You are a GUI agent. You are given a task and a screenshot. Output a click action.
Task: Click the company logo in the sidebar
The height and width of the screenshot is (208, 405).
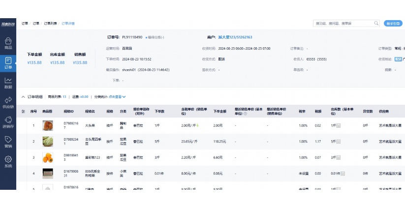[x=8, y=24]
